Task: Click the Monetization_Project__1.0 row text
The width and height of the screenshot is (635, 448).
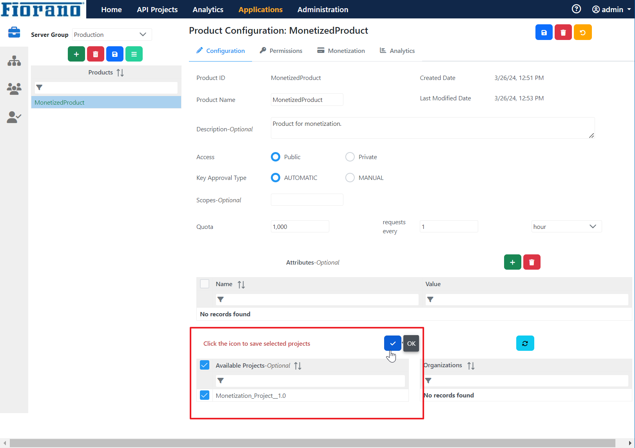Action: tap(251, 396)
